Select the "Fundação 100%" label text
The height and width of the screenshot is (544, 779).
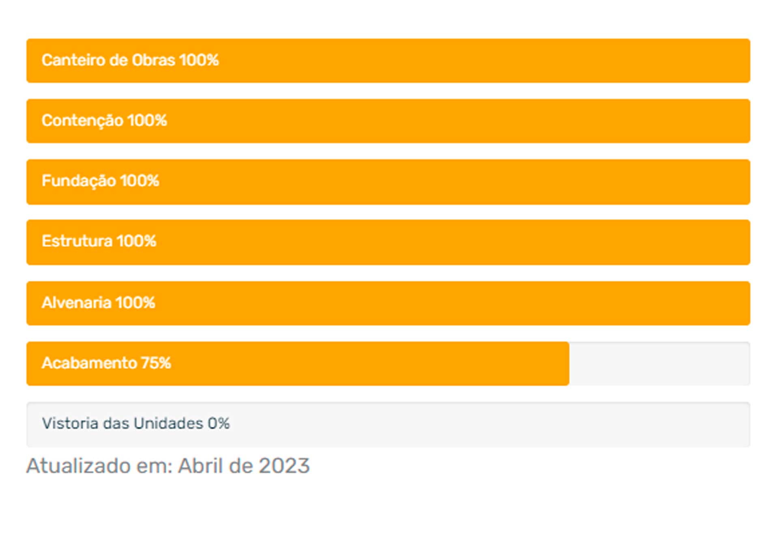[100, 181]
